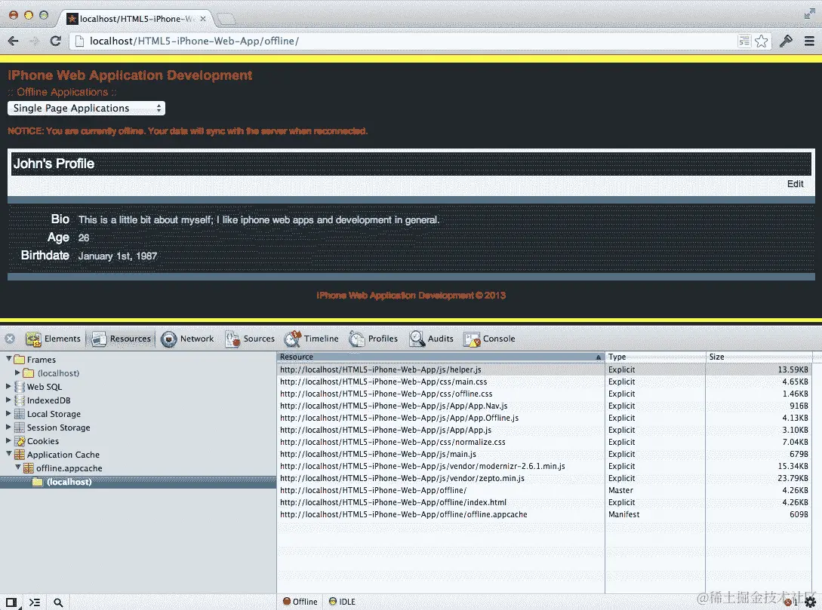Sort by the Size column header
The width and height of the screenshot is (822, 610).
(759, 357)
